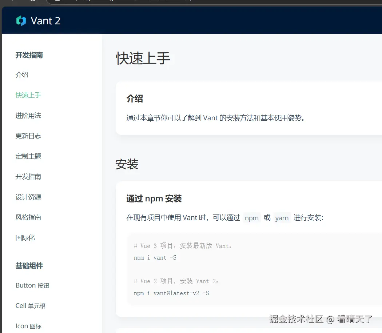The image size is (382, 333).
Task: Click 'npm i vant@latest-v2 -S' code line
Action: click(171, 293)
